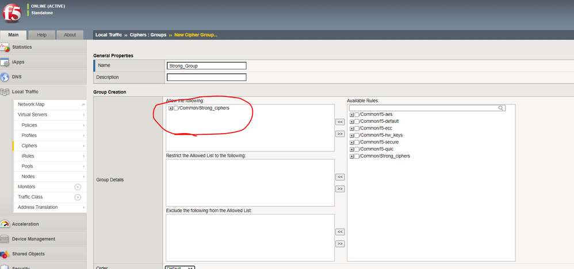Screen dimensions: 574x269
Task: Click the Description input field
Action: point(206,77)
